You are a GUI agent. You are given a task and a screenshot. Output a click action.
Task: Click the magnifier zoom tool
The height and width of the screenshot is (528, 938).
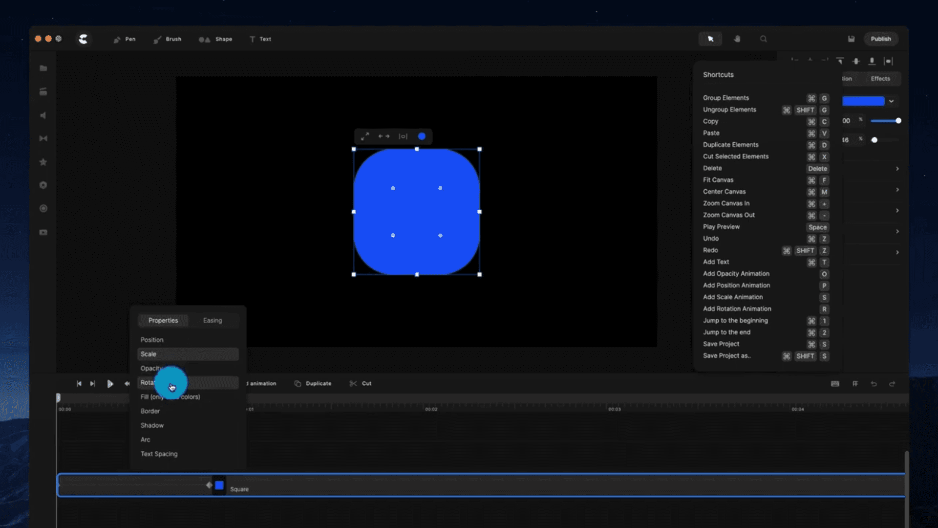[763, 39]
